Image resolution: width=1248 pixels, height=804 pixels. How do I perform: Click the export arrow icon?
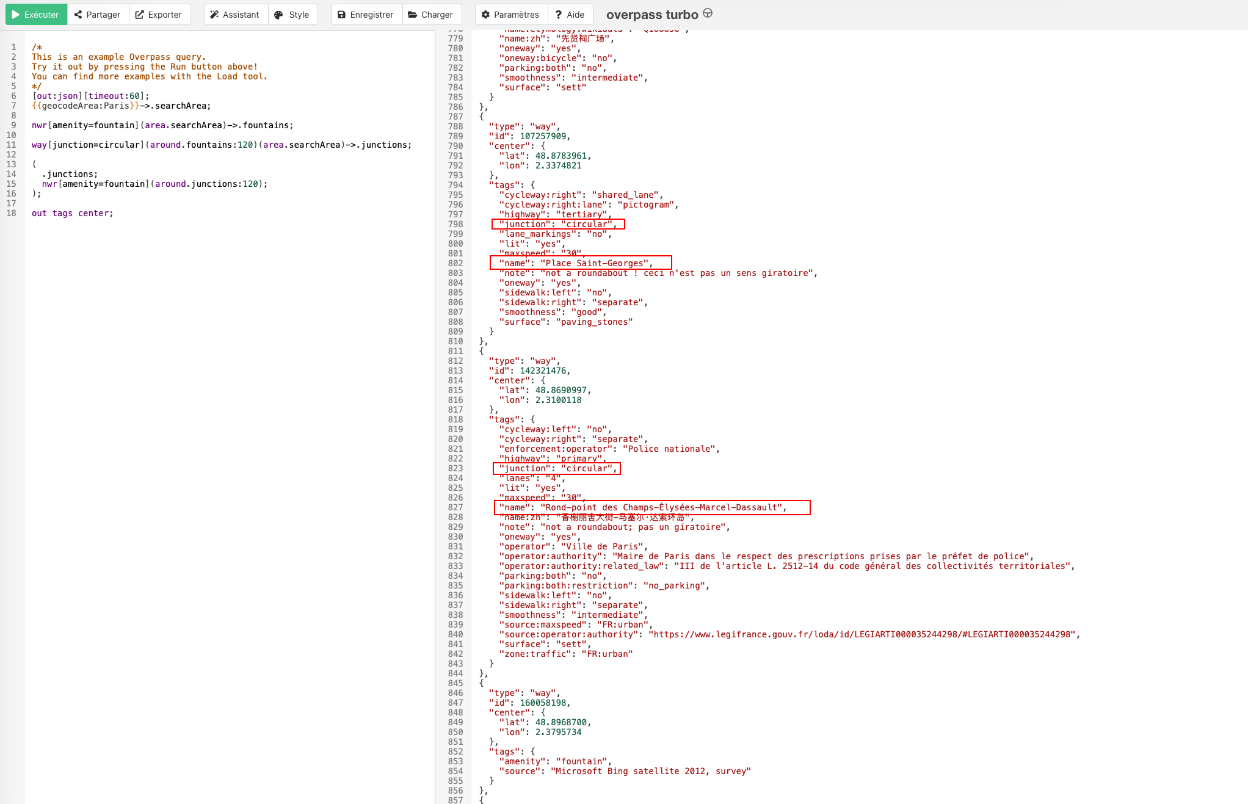click(x=140, y=15)
